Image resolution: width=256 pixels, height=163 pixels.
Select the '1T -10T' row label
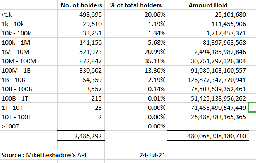(x=29, y=108)
